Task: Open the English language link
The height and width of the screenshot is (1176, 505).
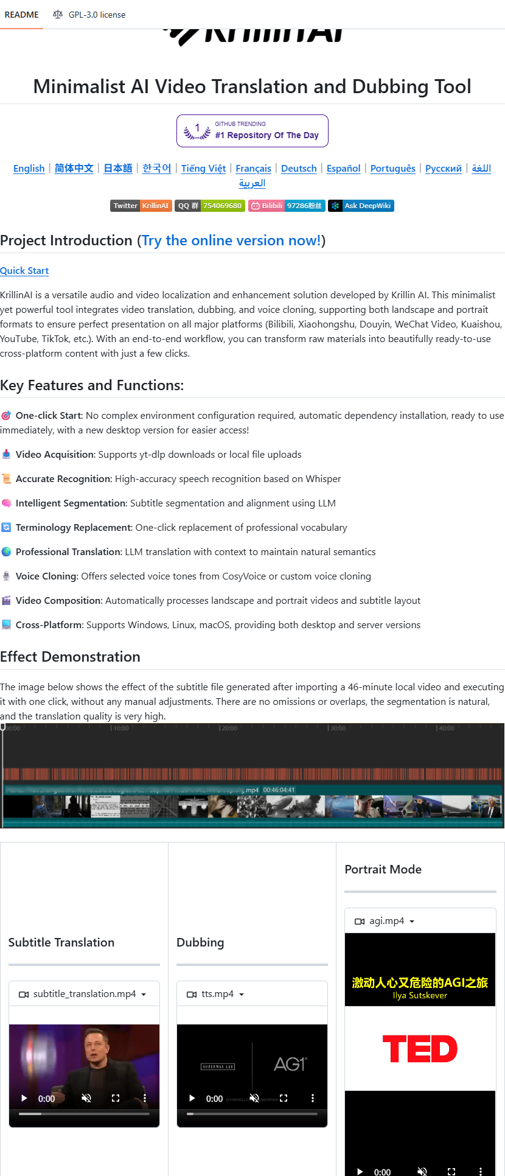Action: click(x=29, y=168)
